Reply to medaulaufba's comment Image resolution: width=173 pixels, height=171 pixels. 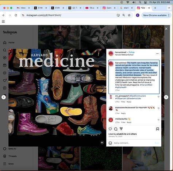tap(129, 122)
